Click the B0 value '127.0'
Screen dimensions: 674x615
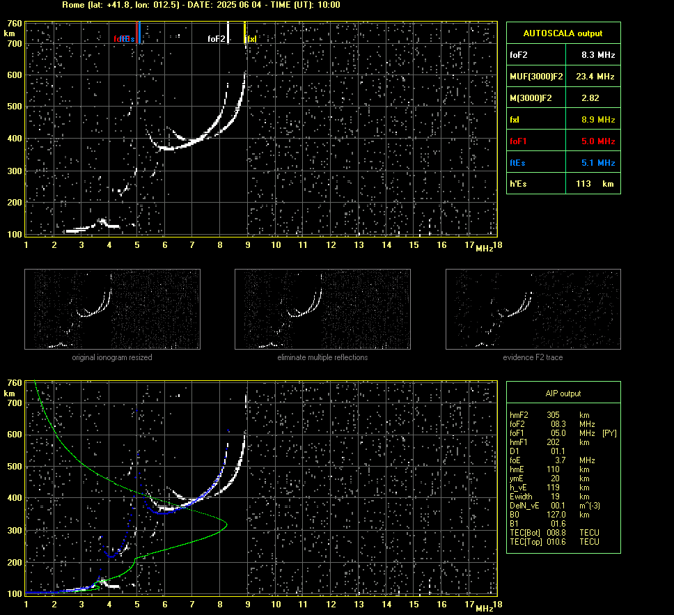click(556, 515)
